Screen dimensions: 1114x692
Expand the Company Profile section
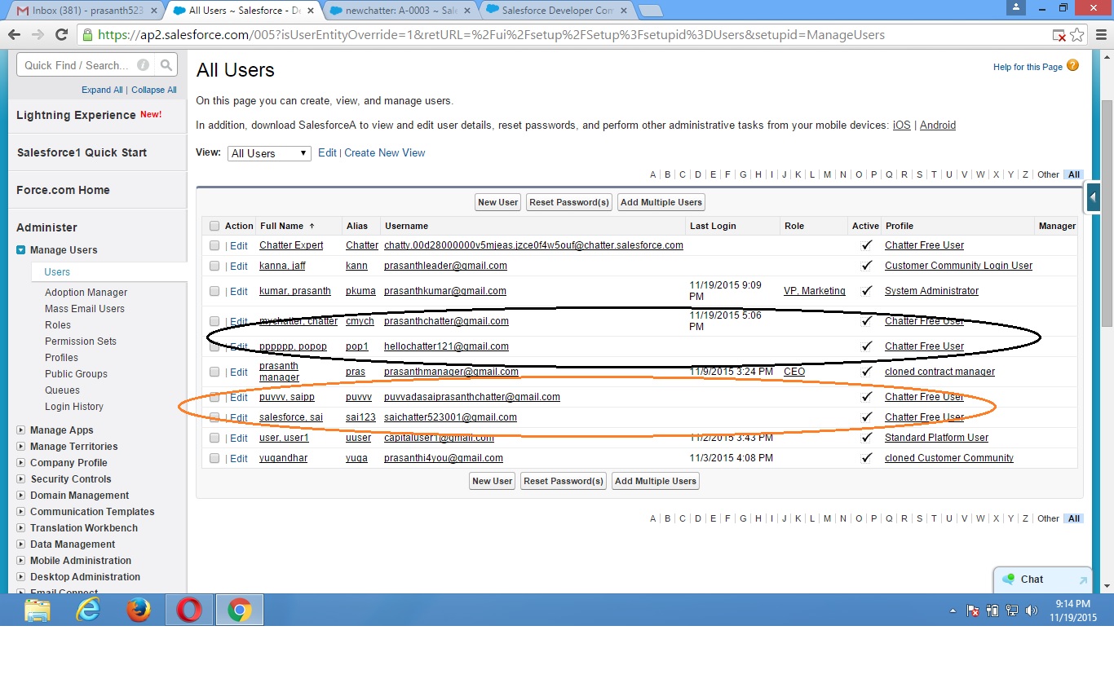point(21,463)
